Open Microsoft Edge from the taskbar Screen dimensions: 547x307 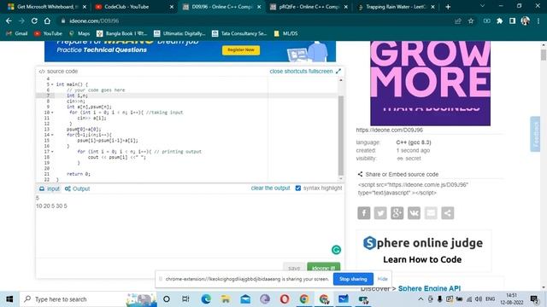coord(206,299)
